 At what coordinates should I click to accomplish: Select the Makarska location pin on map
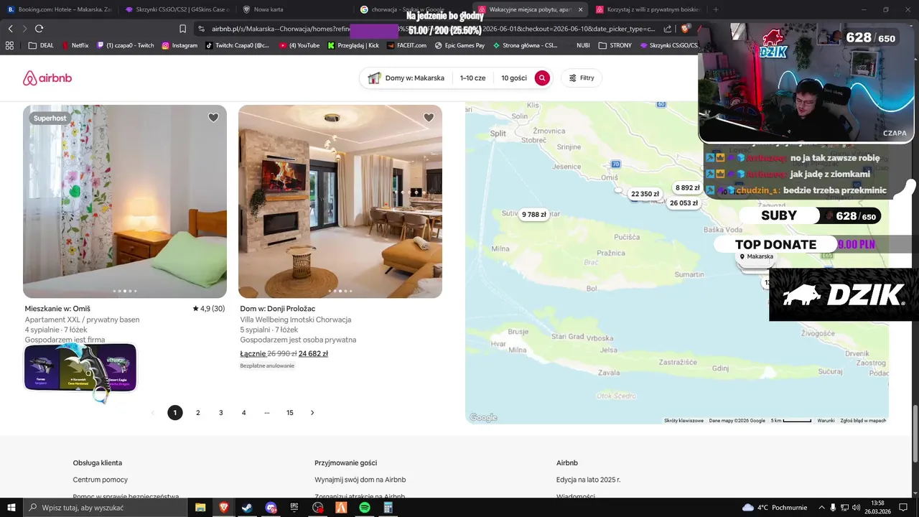click(756, 256)
